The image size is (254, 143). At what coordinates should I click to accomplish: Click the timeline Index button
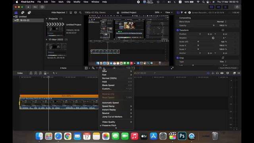[20, 73]
